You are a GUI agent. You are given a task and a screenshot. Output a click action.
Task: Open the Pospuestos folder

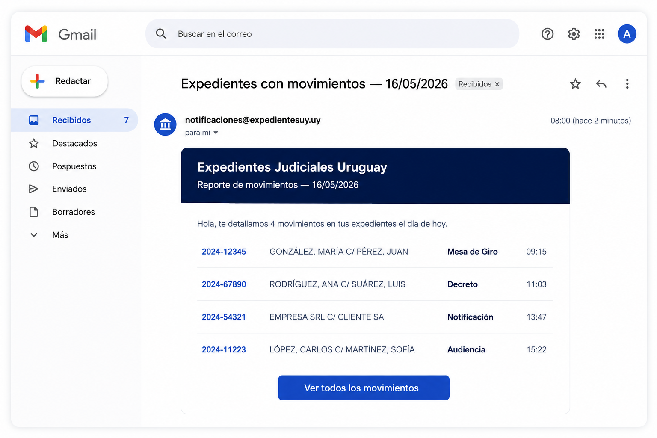click(x=74, y=166)
